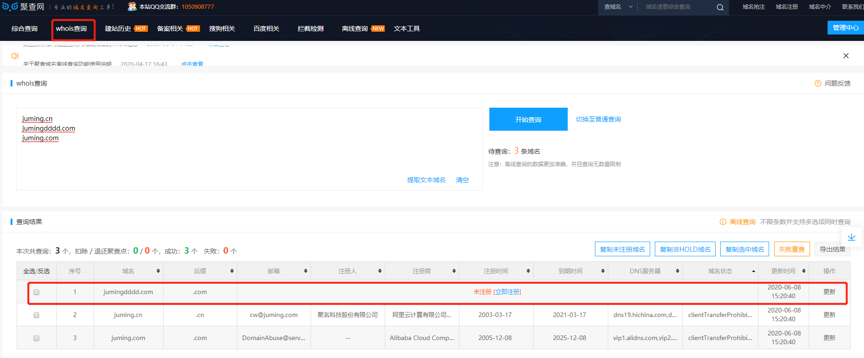
Task: Click the 问题反馈 help icon
Action: [x=817, y=83]
